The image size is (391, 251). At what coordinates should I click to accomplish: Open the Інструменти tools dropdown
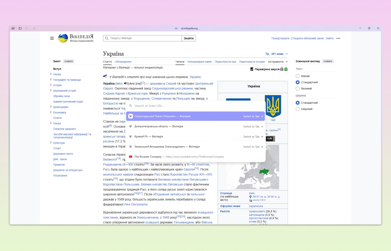(x=278, y=62)
